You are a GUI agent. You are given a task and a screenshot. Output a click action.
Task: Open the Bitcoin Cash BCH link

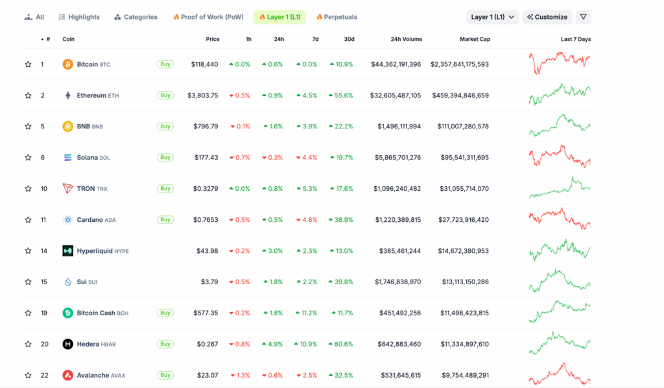pyautogui.click(x=102, y=313)
